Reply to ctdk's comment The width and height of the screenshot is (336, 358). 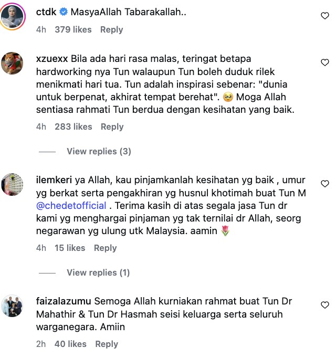point(111,30)
